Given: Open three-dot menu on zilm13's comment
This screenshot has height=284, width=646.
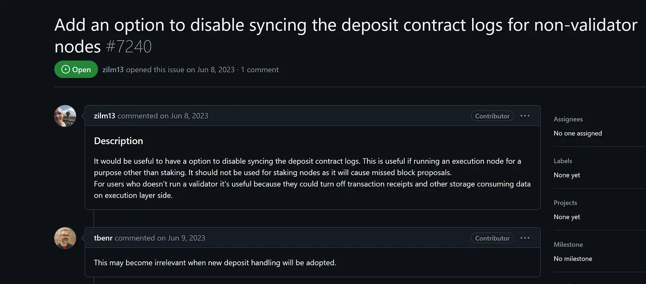Looking at the screenshot, I should point(525,116).
